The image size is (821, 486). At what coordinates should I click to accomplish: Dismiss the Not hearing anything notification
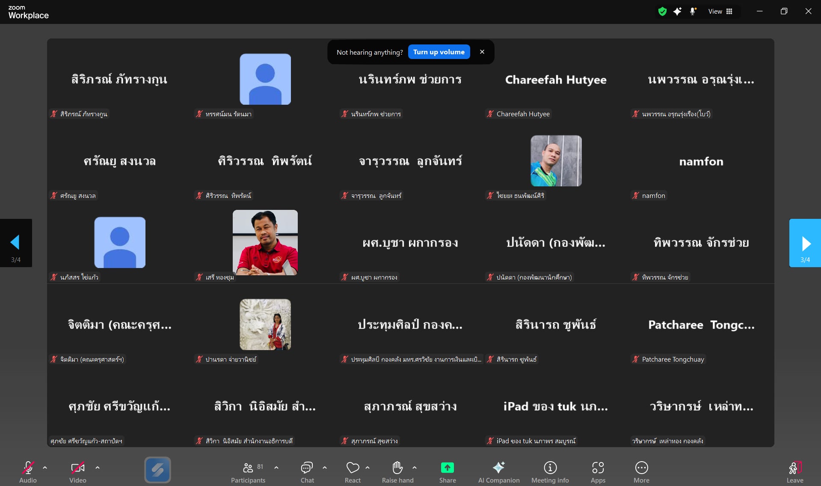pos(482,52)
